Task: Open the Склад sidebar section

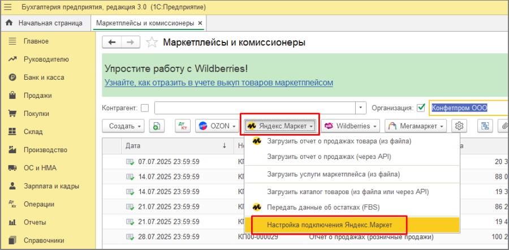Action: [x=33, y=132]
